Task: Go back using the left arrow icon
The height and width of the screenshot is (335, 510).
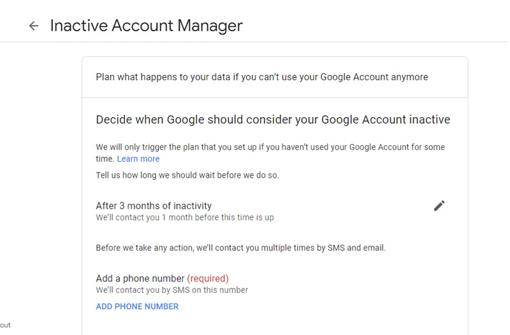Action: click(x=34, y=25)
